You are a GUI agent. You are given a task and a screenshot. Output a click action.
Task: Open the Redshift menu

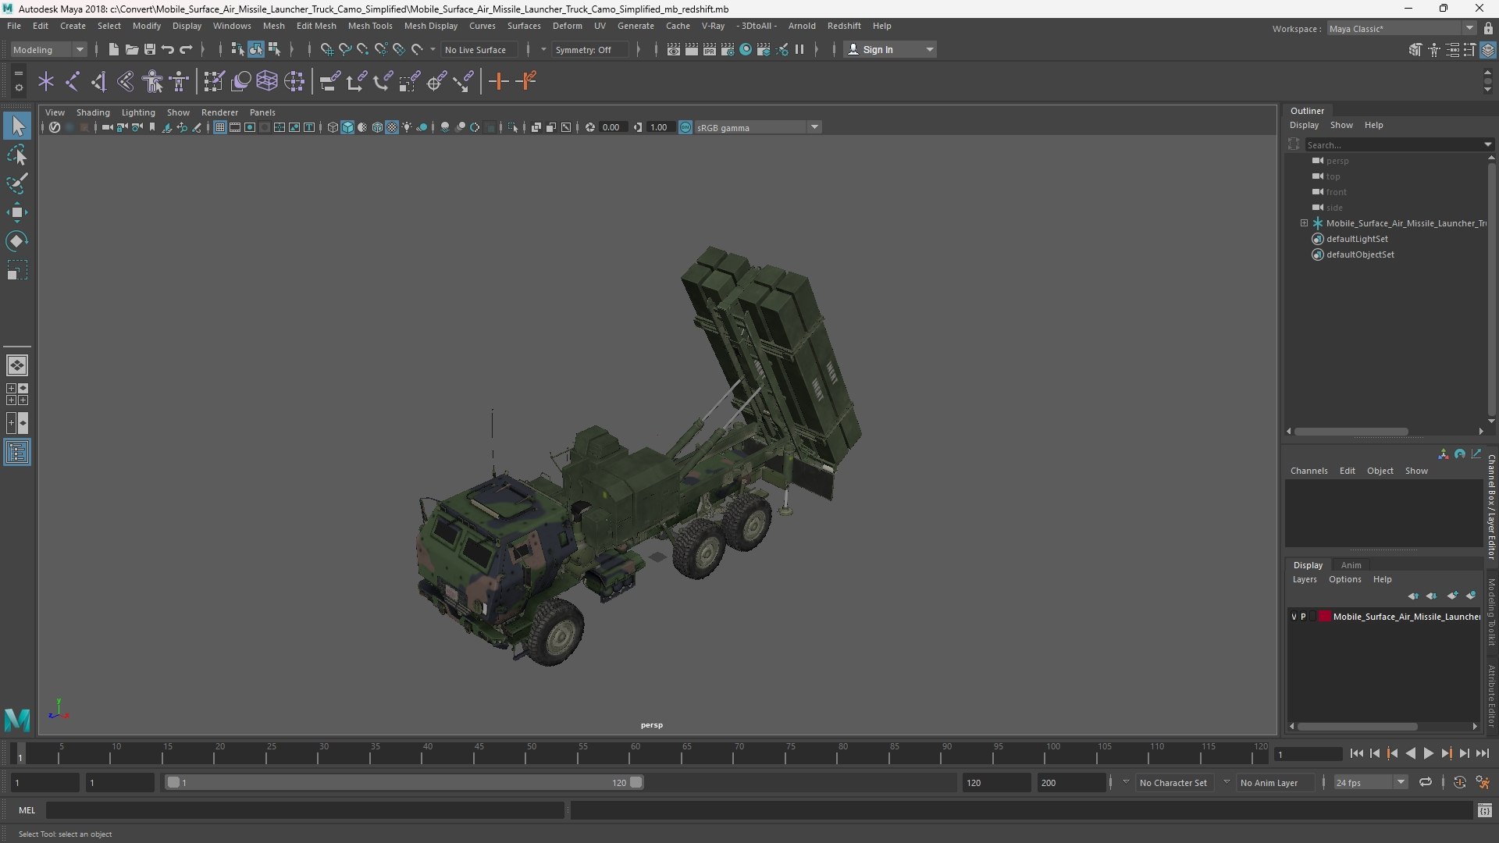(844, 26)
